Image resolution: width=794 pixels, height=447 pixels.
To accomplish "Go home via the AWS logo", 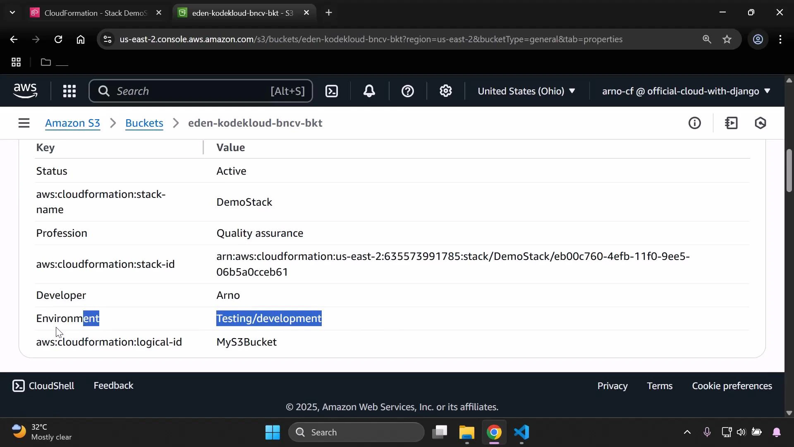I will pyautogui.click(x=25, y=91).
